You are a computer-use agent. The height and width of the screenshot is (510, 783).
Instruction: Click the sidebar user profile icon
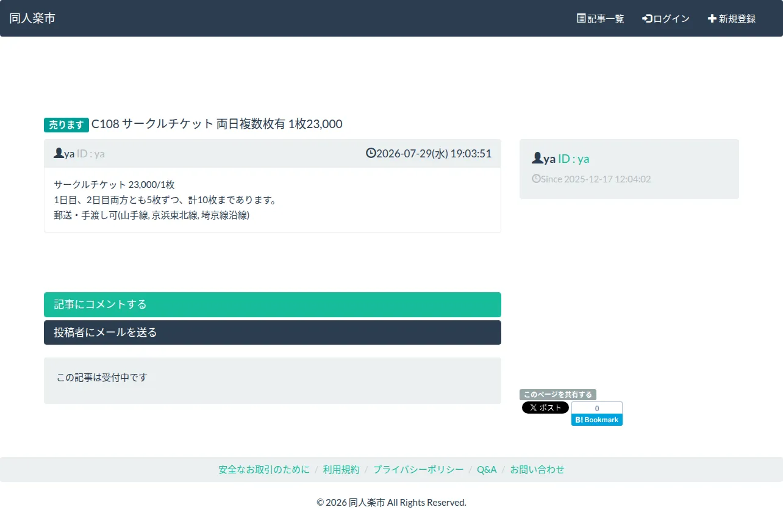point(537,159)
